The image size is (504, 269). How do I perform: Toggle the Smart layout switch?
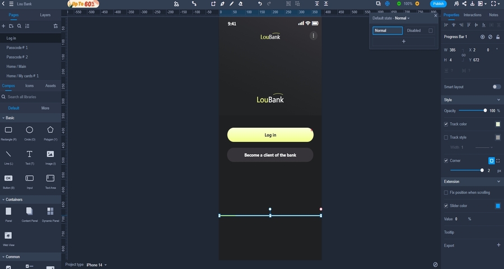point(496,87)
